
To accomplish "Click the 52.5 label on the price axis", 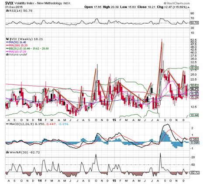I will pos(193,40).
